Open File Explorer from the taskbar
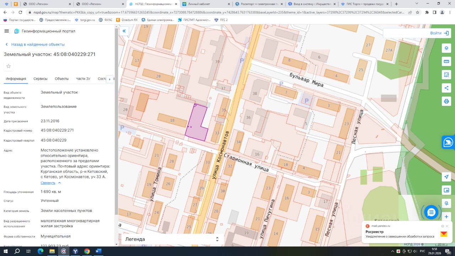455x256 pixels. point(52,251)
